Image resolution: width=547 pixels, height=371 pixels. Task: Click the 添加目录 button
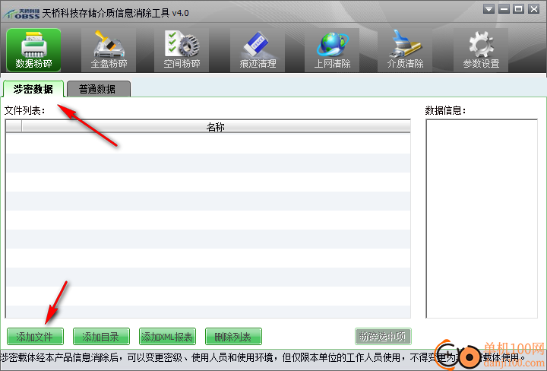point(101,337)
